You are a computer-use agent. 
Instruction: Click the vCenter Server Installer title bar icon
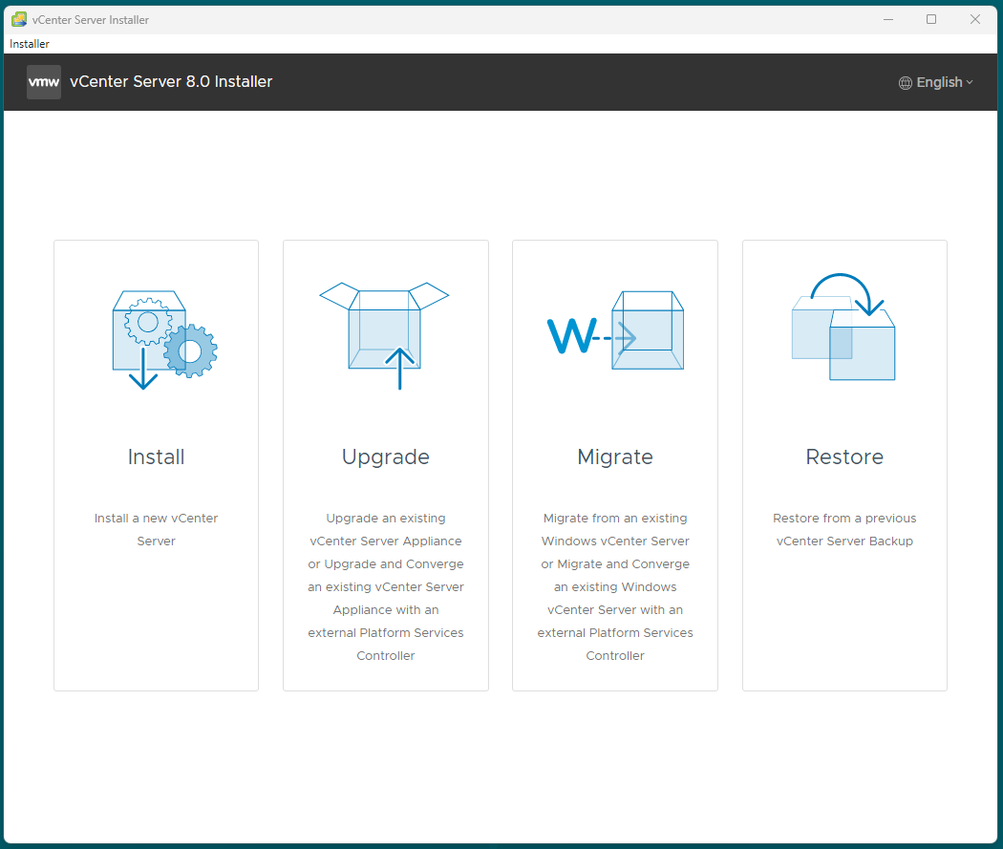coord(19,19)
